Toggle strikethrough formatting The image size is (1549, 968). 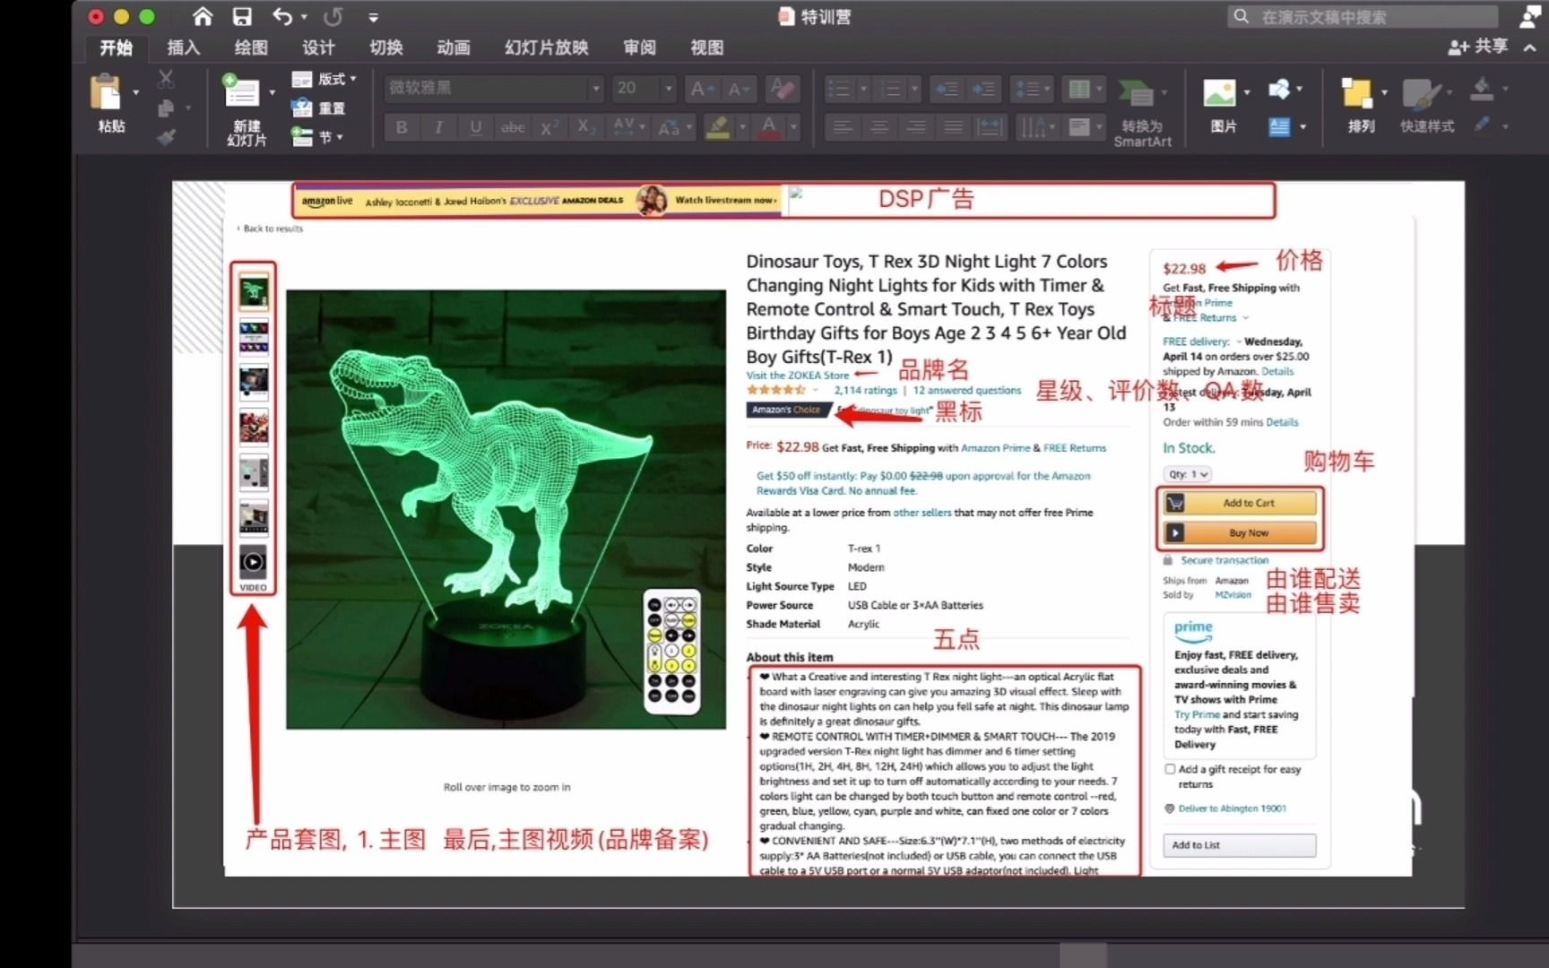point(513,127)
